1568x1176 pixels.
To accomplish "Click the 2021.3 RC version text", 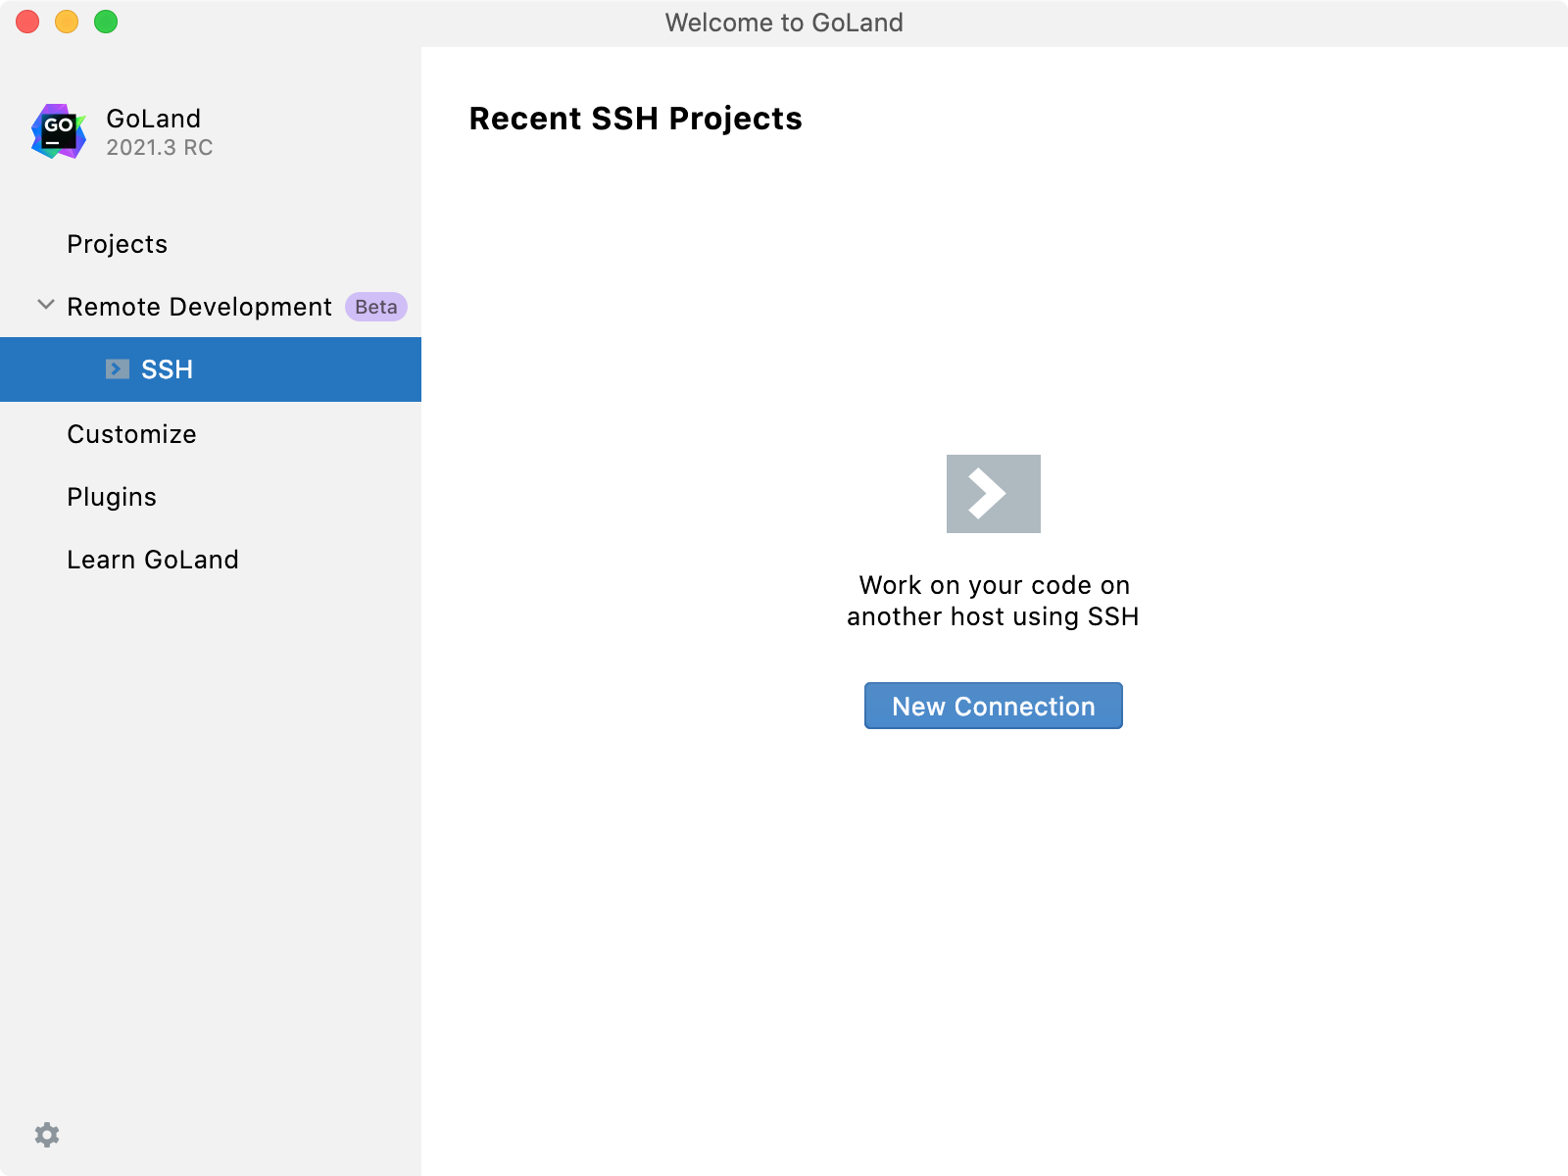I will (x=160, y=148).
